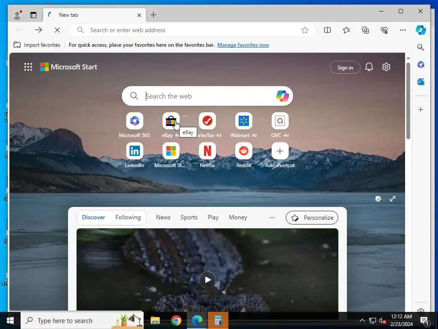The width and height of the screenshot is (438, 329).
Task: Focus the address bar field
Action: 193,30
